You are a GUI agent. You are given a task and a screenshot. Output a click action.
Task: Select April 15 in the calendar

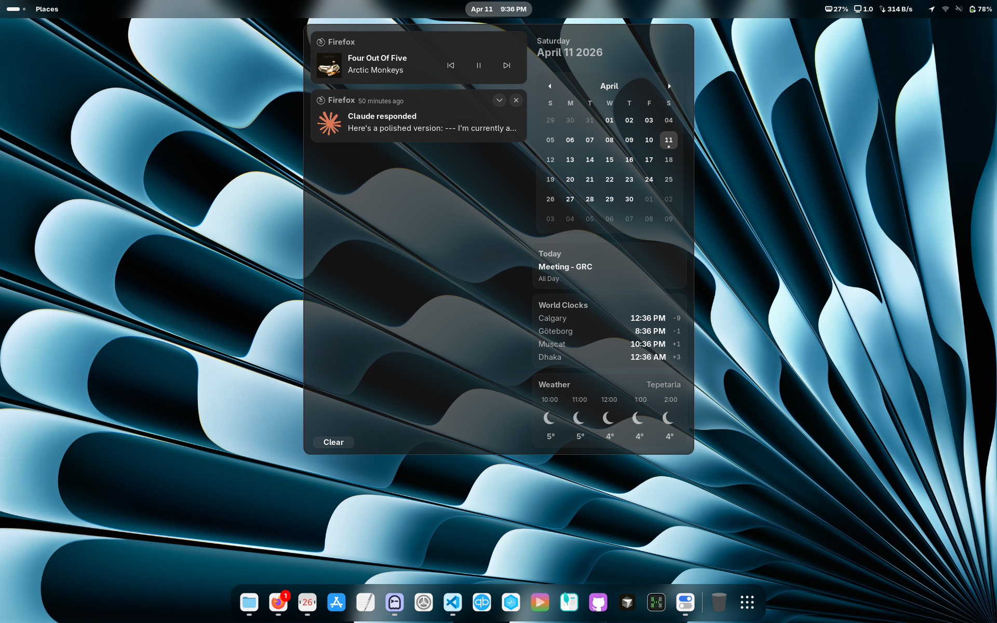point(610,160)
